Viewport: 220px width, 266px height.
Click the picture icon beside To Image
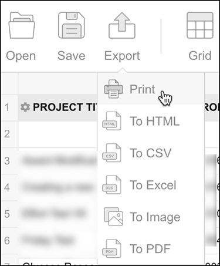[x=113, y=217]
